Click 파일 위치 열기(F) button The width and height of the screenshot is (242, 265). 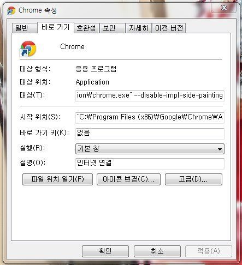click(x=57, y=179)
